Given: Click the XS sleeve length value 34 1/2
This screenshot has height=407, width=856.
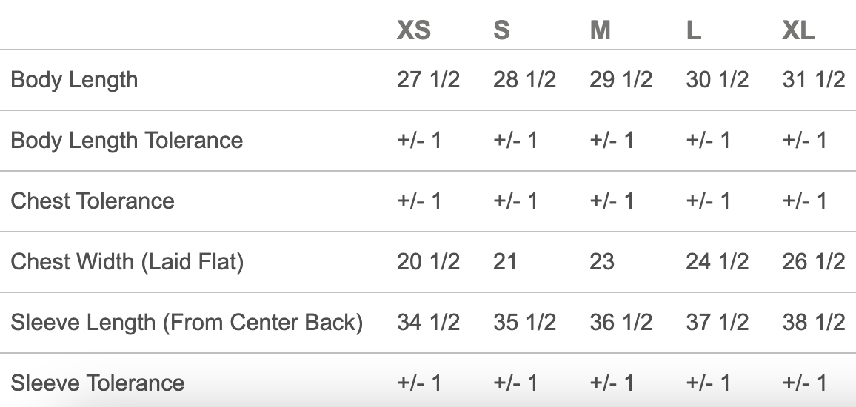Looking at the screenshot, I should pyautogui.click(x=428, y=323).
